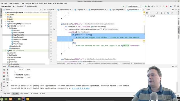Viewport: 180px width, 101px height.
Task: Collapse all icon in the Gradle panel
Action: point(165,13)
